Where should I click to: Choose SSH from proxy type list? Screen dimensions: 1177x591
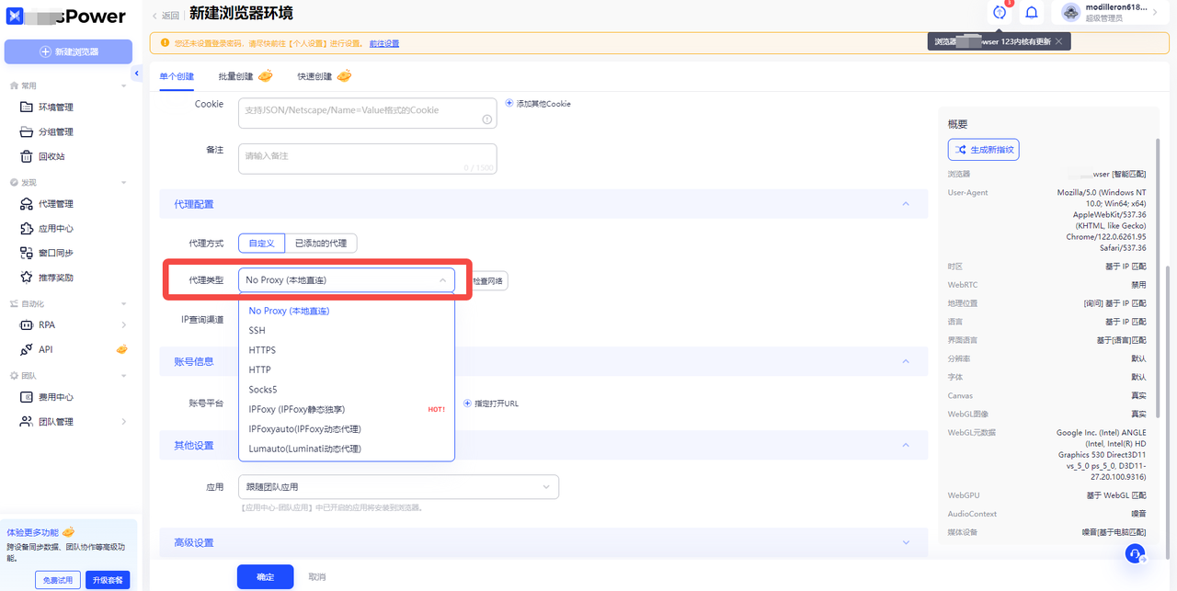click(346, 330)
